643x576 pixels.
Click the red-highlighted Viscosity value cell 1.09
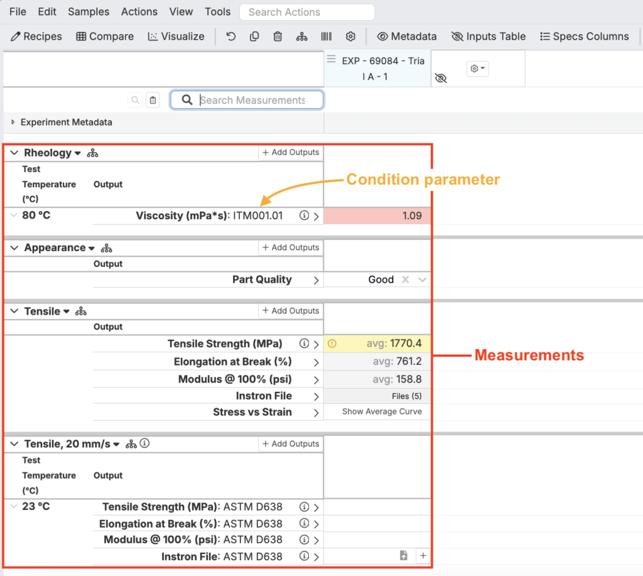[x=377, y=215]
